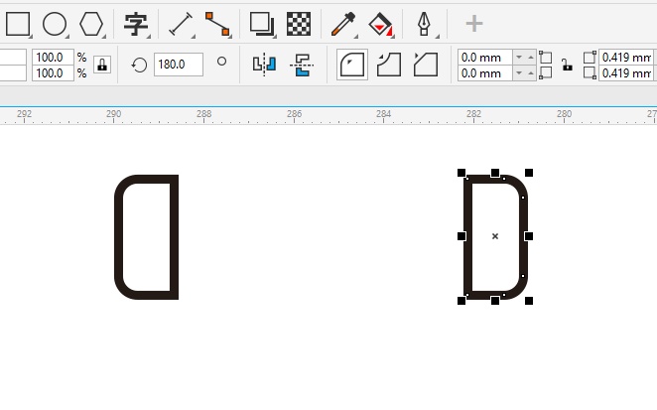Click the 286 mark on the horizontal ruler

(x=294, y=114)
